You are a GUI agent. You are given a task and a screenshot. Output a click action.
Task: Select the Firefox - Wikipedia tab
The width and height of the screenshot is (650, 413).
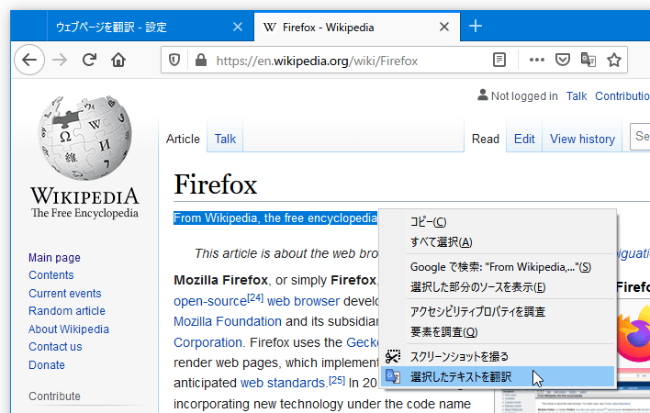(357, 27)
